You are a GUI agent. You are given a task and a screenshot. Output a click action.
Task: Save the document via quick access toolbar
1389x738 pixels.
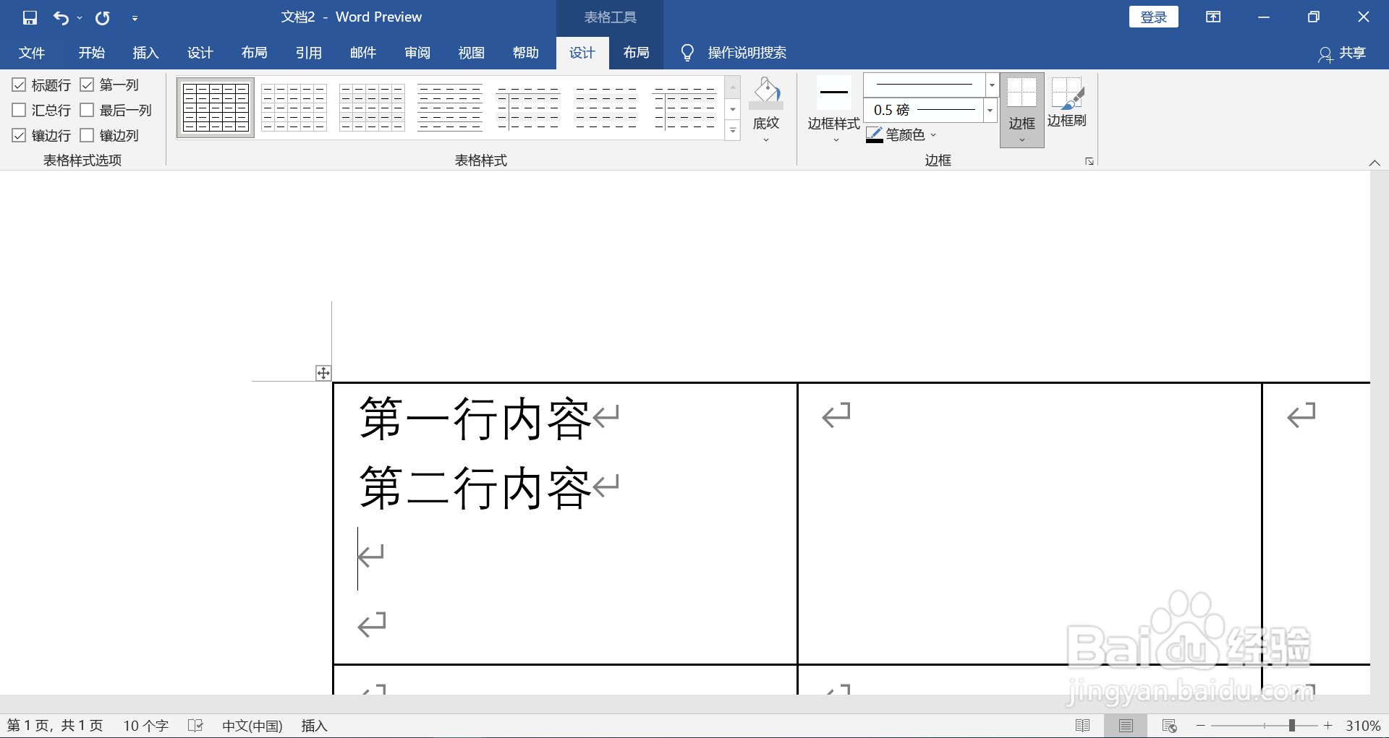[x=30, y=17]
